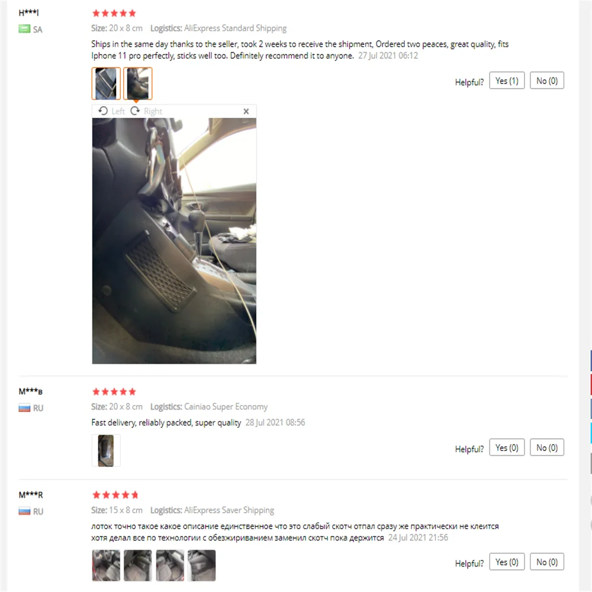Open third photo in M***R's review
This screenshot has height=592, width=592.
(170, 565)
